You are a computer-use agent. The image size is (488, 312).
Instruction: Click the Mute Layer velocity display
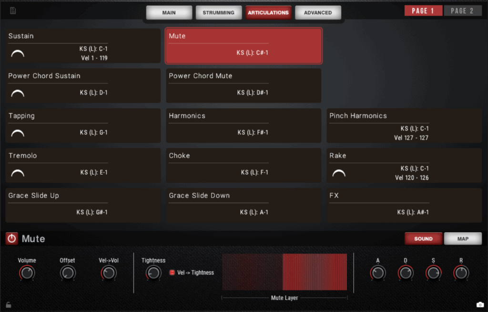pyautogui.click(x=285, y=272)
